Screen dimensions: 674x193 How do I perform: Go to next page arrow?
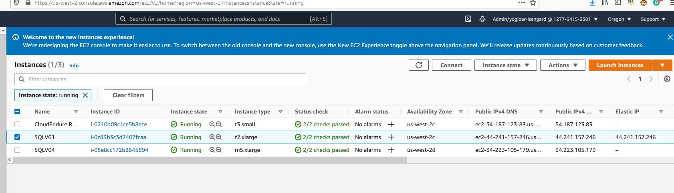651,79
